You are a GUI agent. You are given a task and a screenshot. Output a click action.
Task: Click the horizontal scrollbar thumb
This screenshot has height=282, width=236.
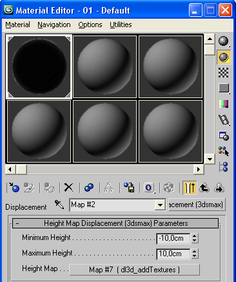(x=21, y=170)
